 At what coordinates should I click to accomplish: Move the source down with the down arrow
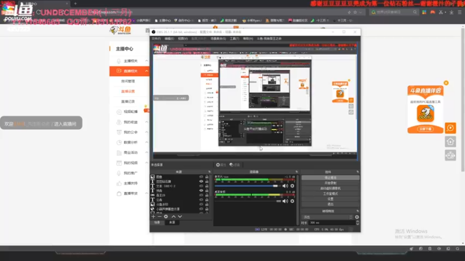point(180,216)
